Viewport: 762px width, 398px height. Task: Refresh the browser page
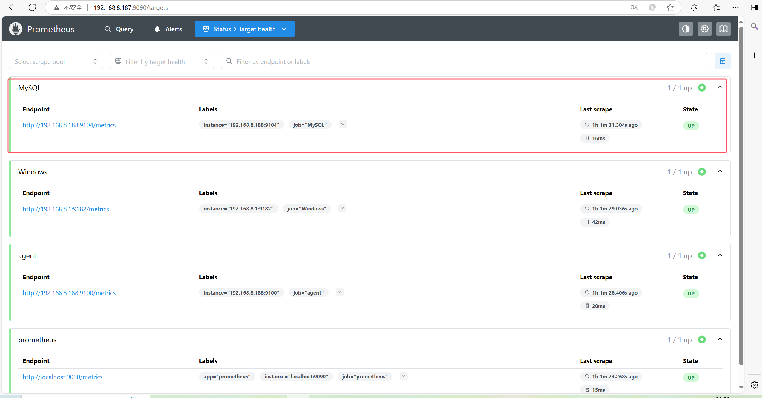pyautogui.click(x=32, y=7)
